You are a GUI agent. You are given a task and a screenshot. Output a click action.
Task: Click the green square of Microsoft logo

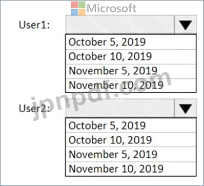[x=82, y=5]
